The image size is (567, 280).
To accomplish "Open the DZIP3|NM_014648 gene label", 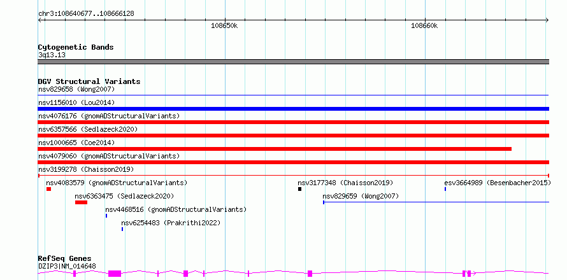I will [67, 267].
